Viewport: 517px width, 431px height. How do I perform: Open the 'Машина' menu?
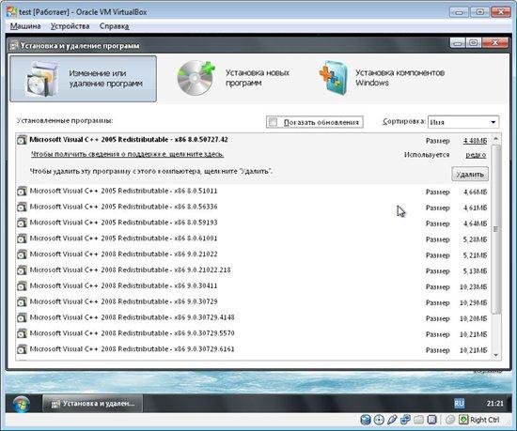tap(25, 26)
